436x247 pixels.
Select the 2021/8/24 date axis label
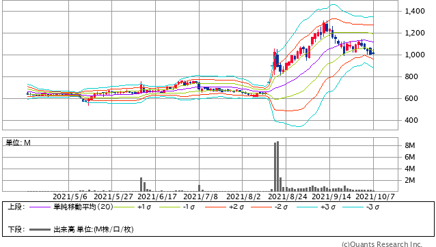(288, 197)
